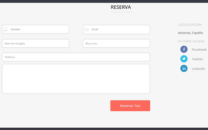Click the envelope icon in Email field
208x130 pixels.
pyautogui.click(x=86, y=30)
